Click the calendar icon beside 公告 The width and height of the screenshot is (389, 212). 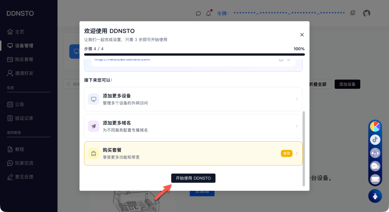tap(10, 104)
